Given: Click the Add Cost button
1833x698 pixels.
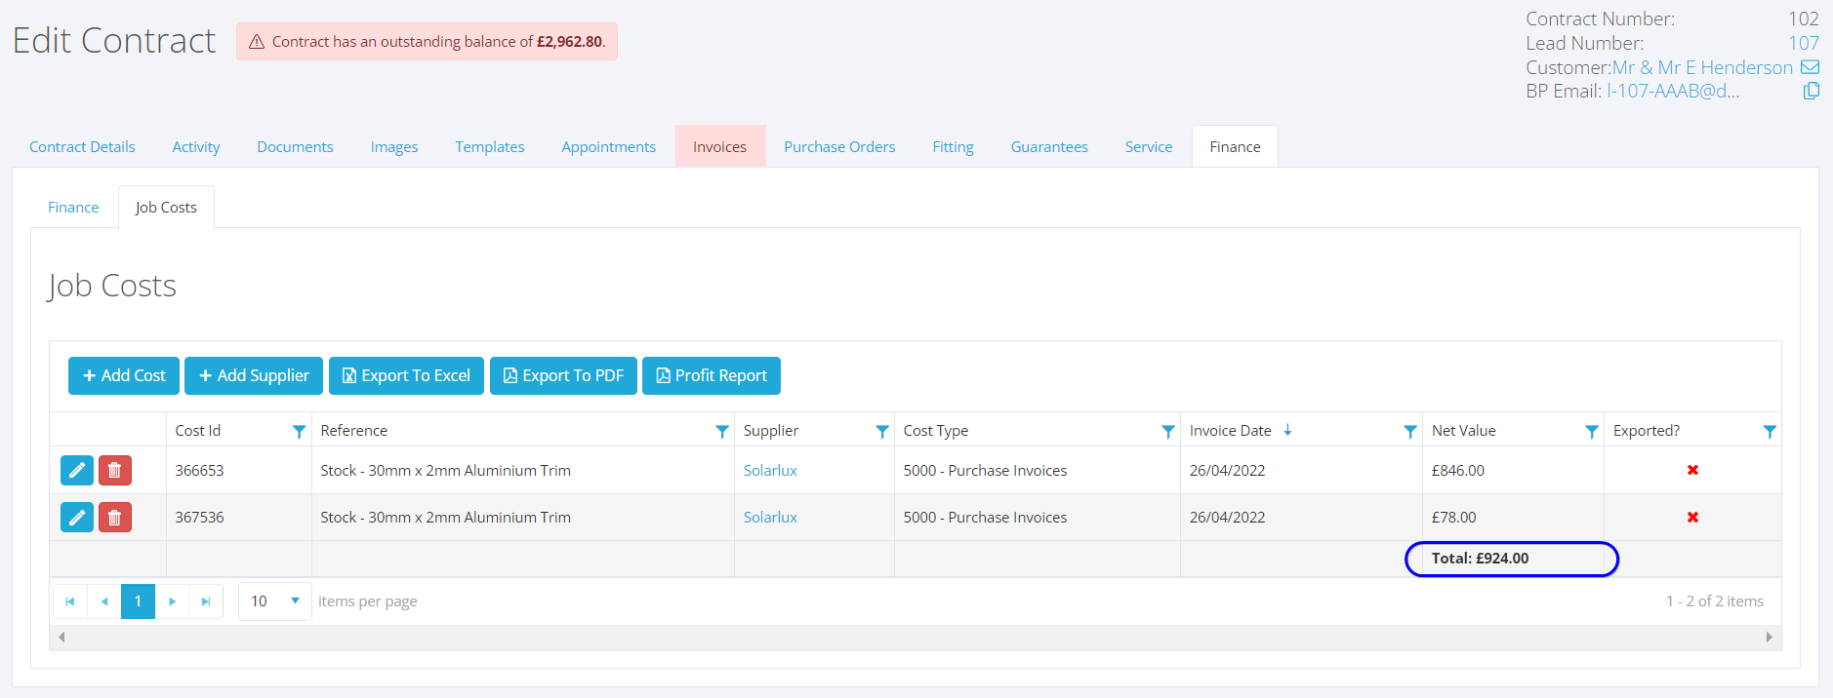Looking at the screenshot, I should tap(124, 376).
